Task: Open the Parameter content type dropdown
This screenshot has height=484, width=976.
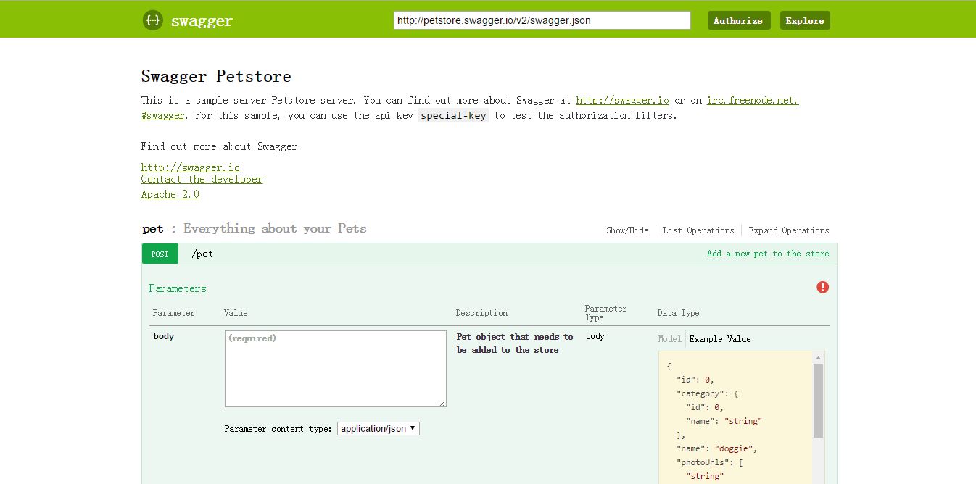Action: pos(379,428)
